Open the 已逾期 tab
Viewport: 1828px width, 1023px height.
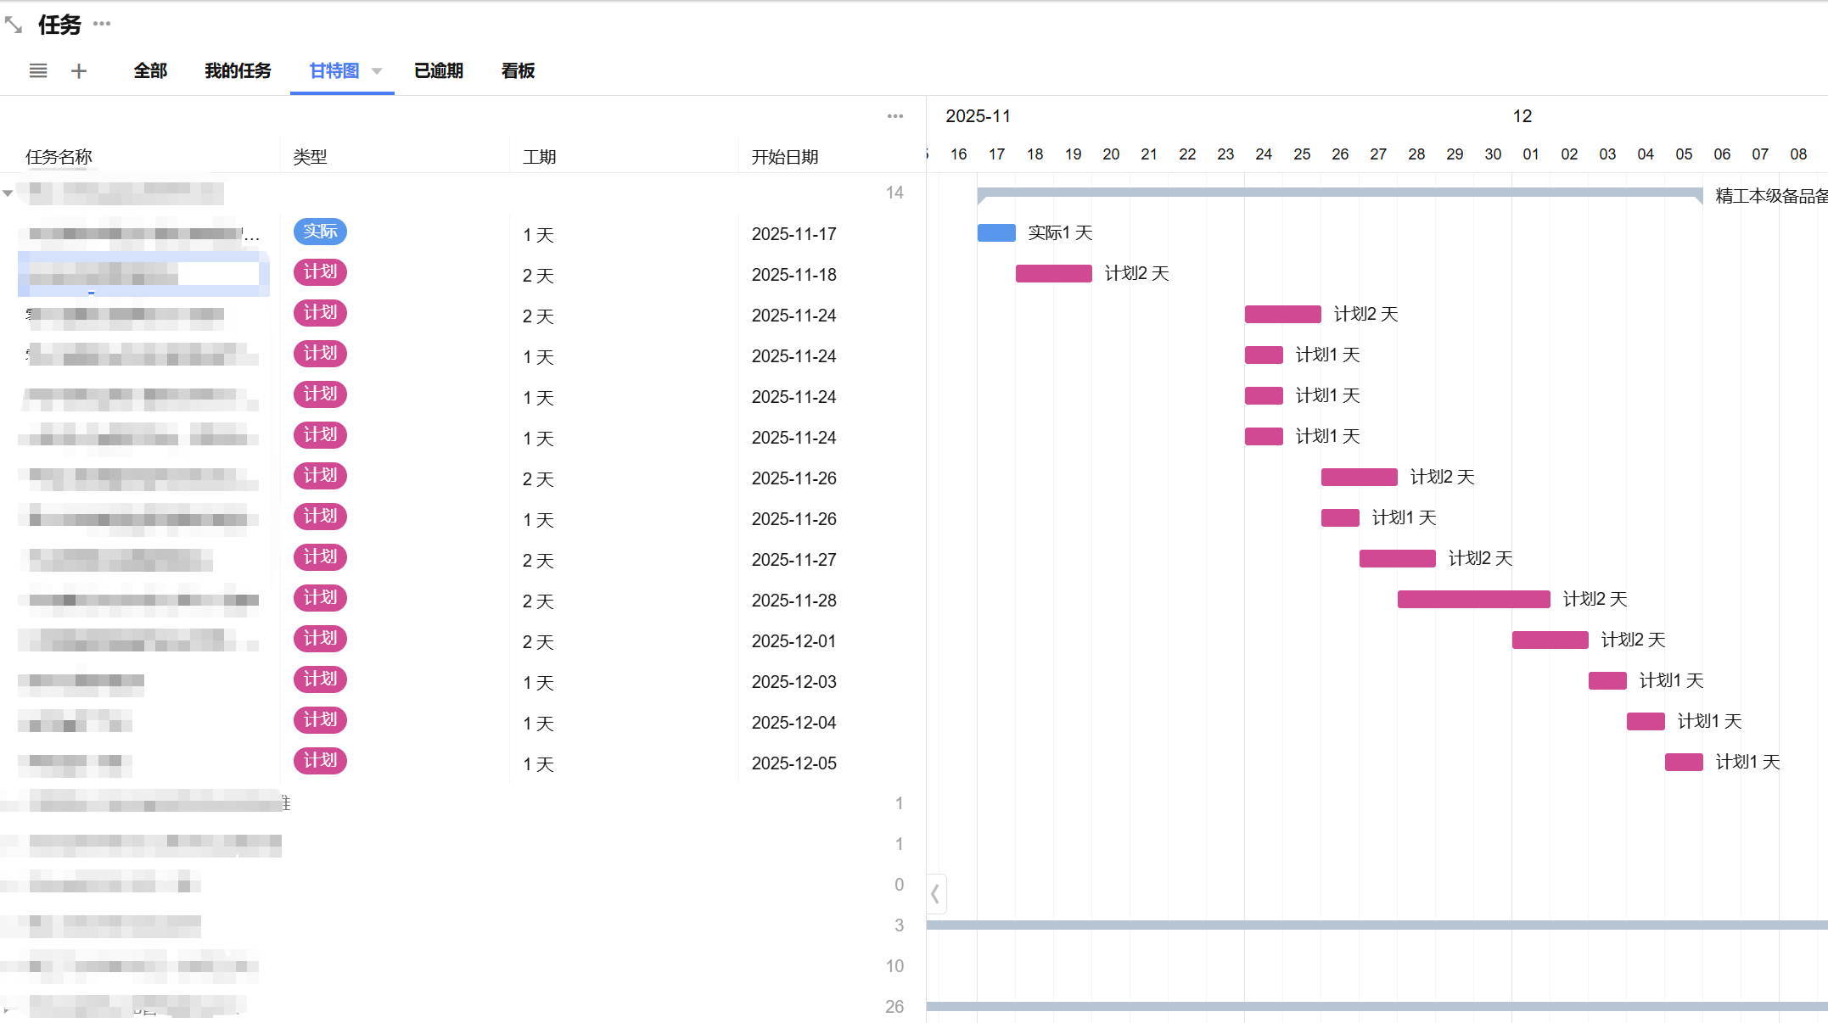[x=438, y=71]
